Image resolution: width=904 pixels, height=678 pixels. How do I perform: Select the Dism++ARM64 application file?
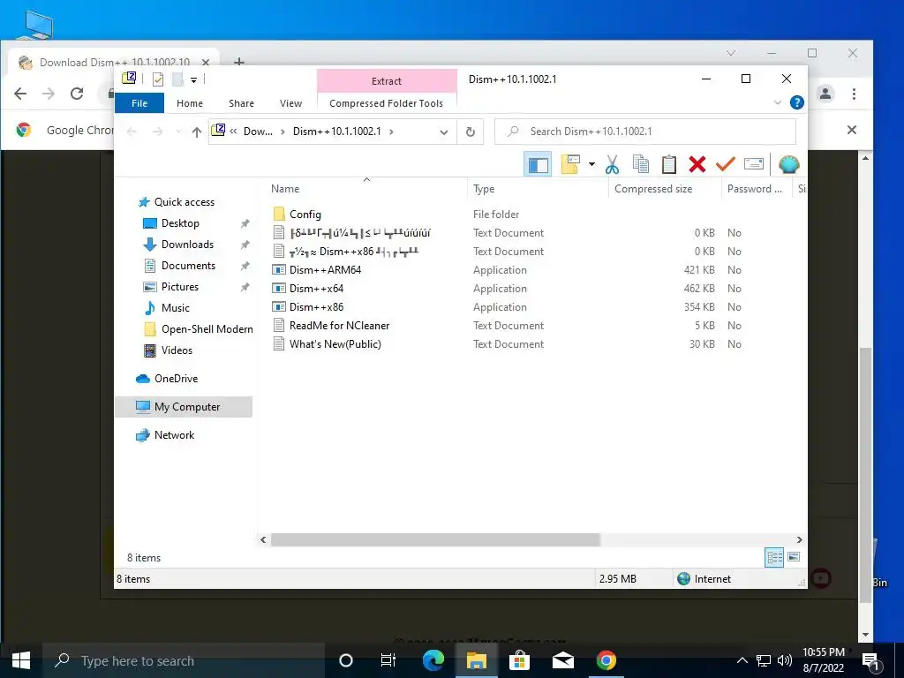[325, 270]
